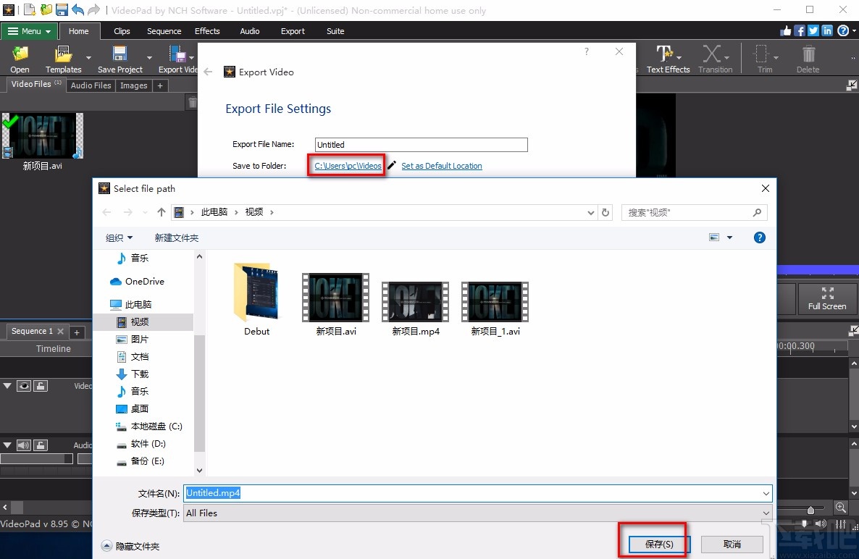The width and height of the screenshot is (859, 559).
Task: Click the 新建文件夹 new folder button
Action: tap(177, 238)
